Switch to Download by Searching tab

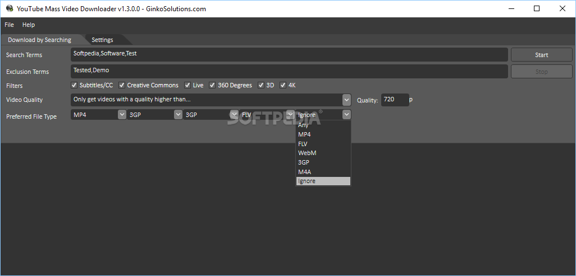tap(40, 40)
